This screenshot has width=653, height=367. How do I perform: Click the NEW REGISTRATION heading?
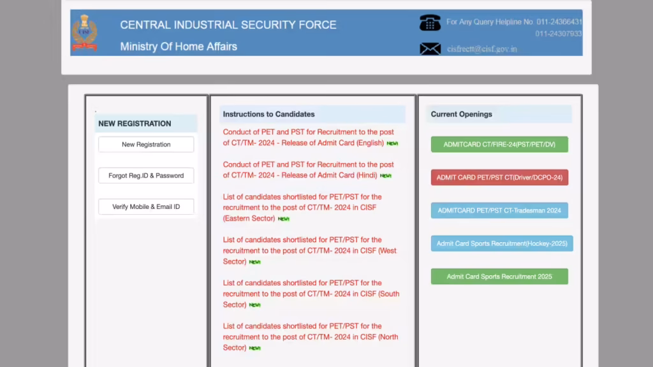(x=135, y=124)
